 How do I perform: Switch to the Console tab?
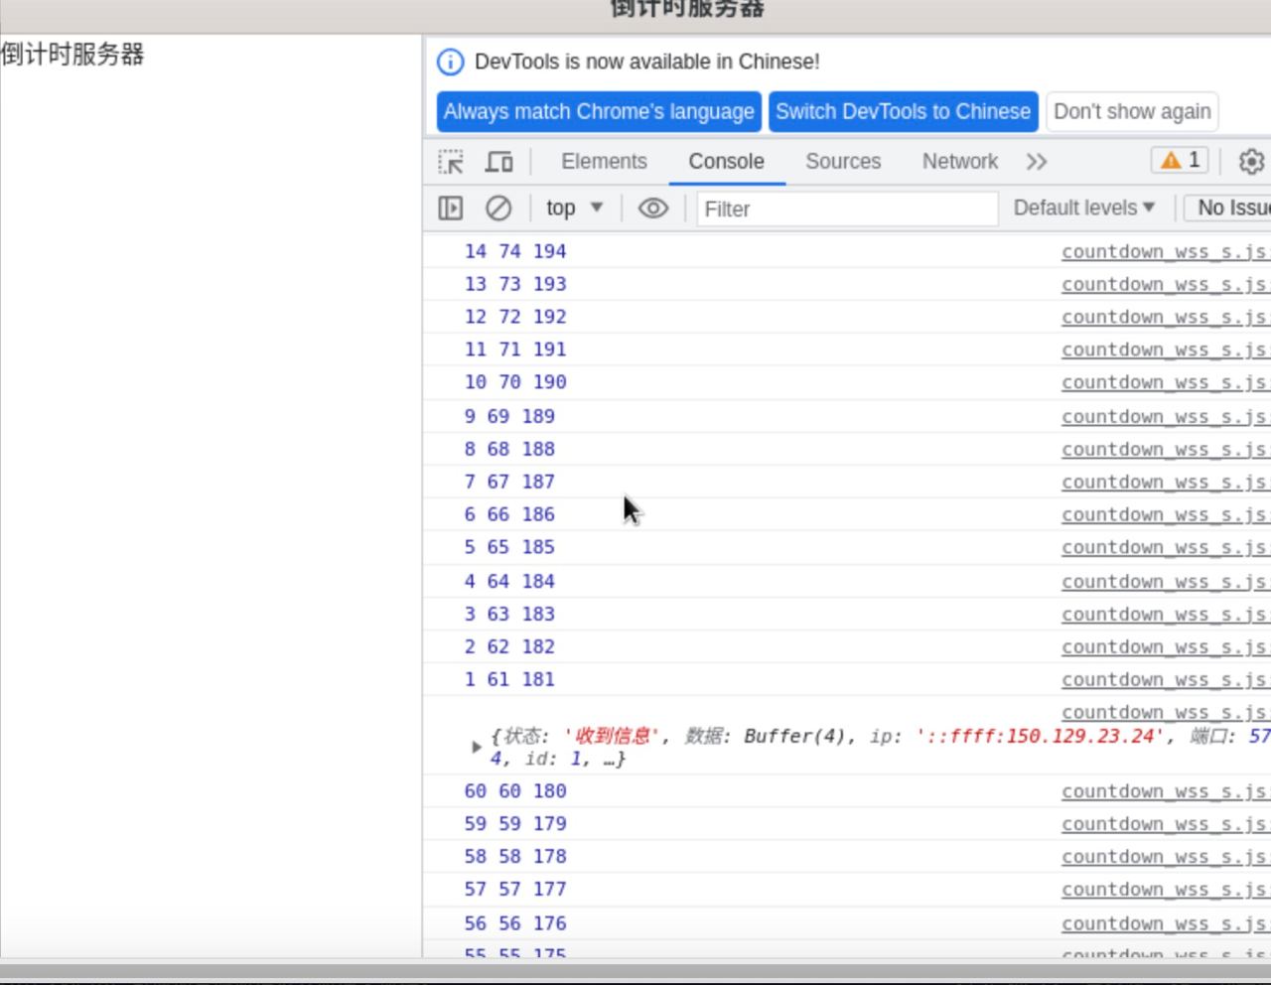click(x=727, y=161)
